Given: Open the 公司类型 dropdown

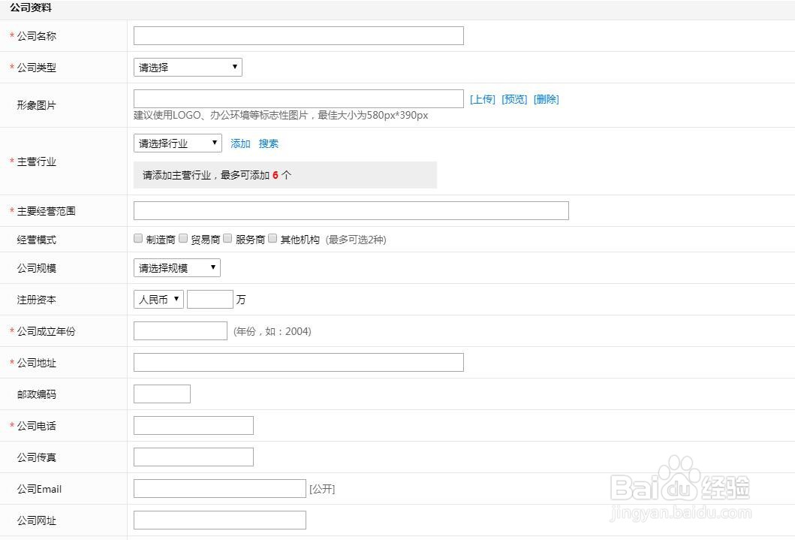Looking at the screenshot, I should coord(187,67).
